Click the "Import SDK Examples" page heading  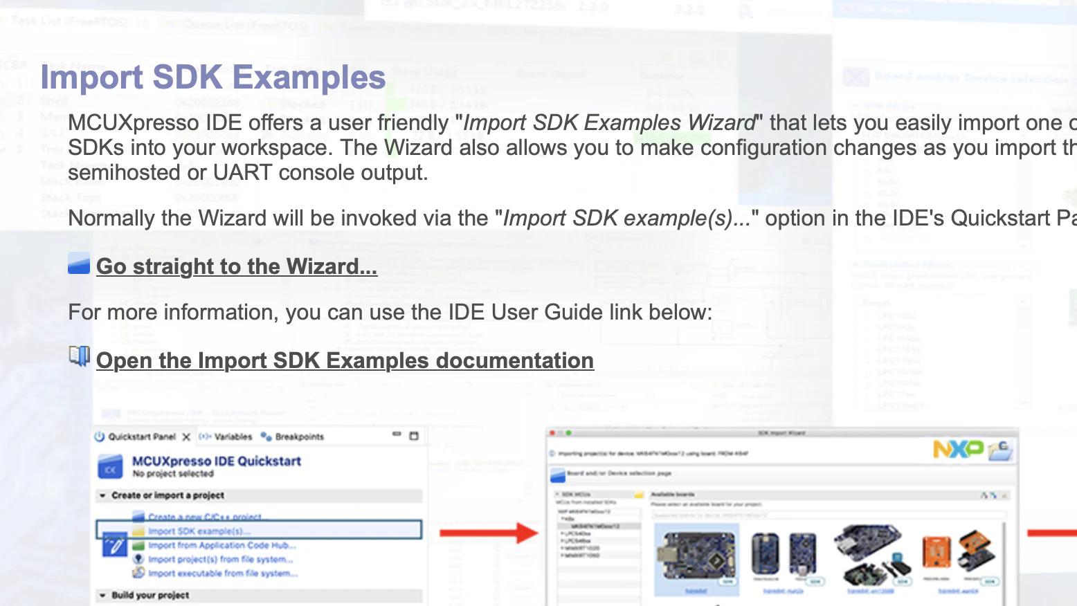point(213,77)
